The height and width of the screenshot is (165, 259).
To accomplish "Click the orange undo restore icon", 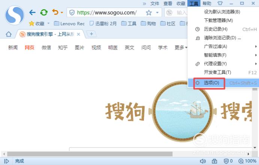I will (55, 12).
